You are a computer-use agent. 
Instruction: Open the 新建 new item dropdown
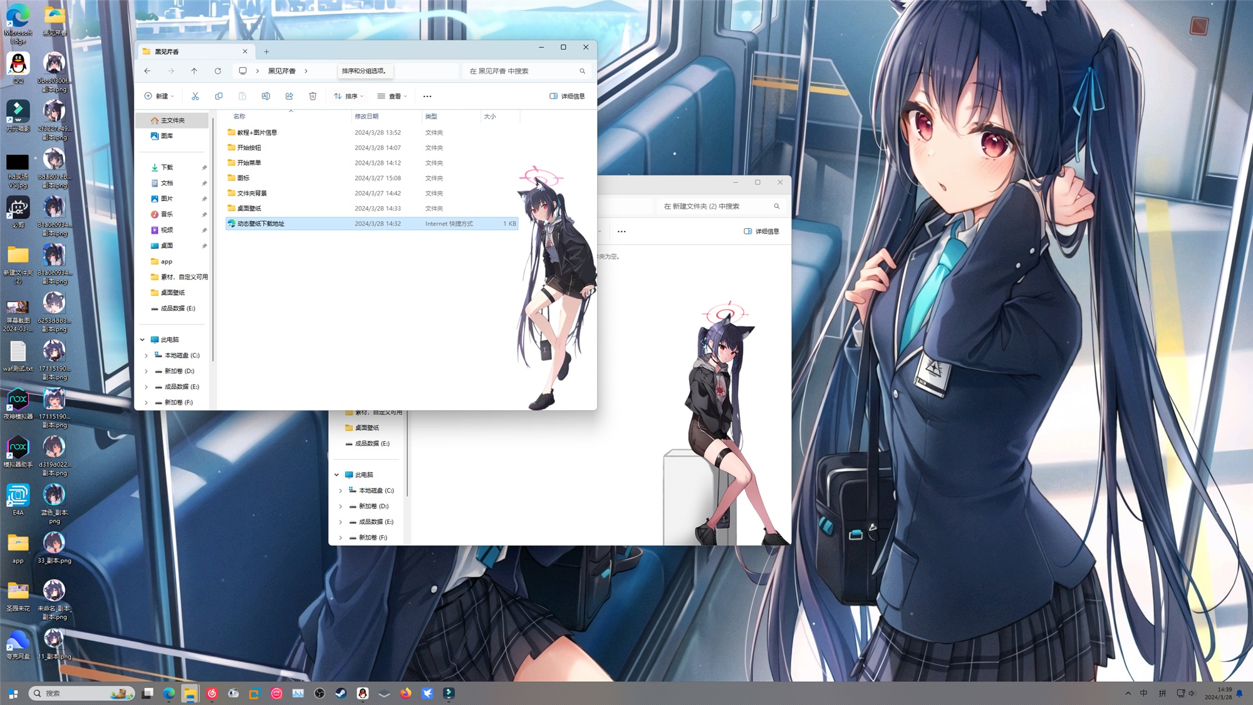point(159,96)
